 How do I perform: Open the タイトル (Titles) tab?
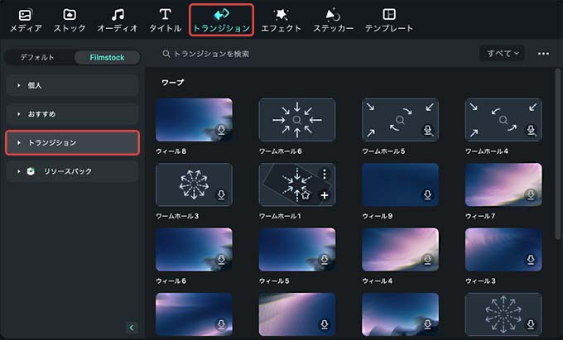tap(165, 21)
